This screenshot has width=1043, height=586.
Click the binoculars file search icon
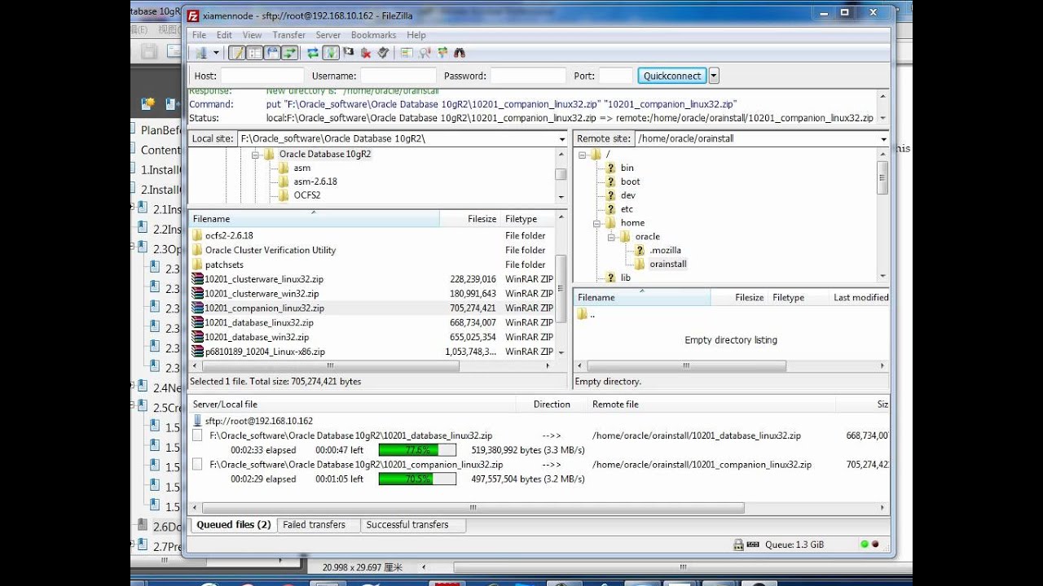pos(460,53)
